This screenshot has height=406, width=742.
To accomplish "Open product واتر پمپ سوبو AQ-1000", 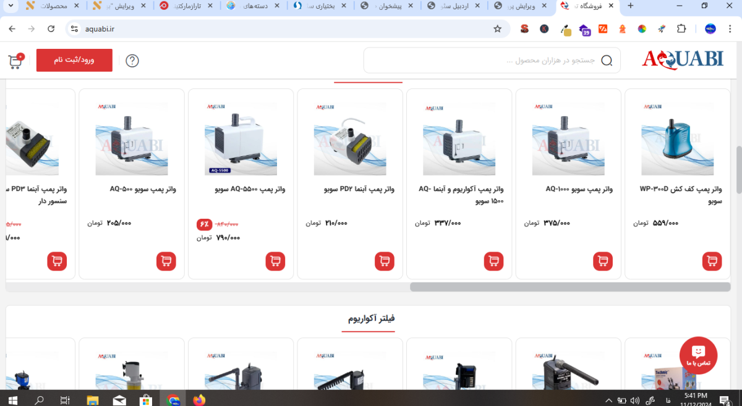I will [579, 189].
